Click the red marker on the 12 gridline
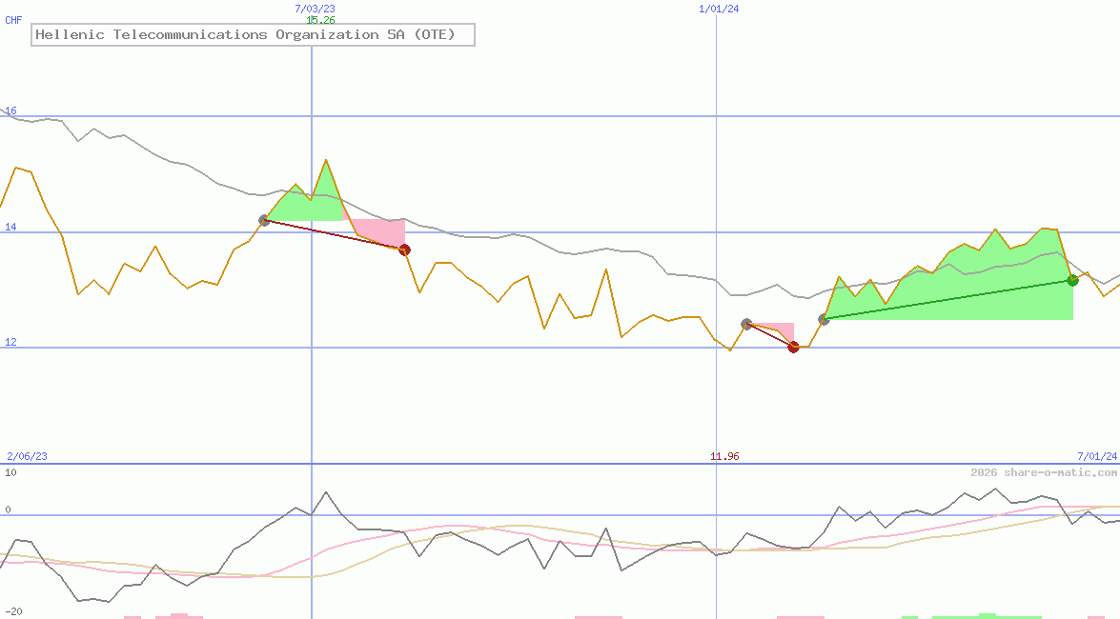 coord(793,347)
